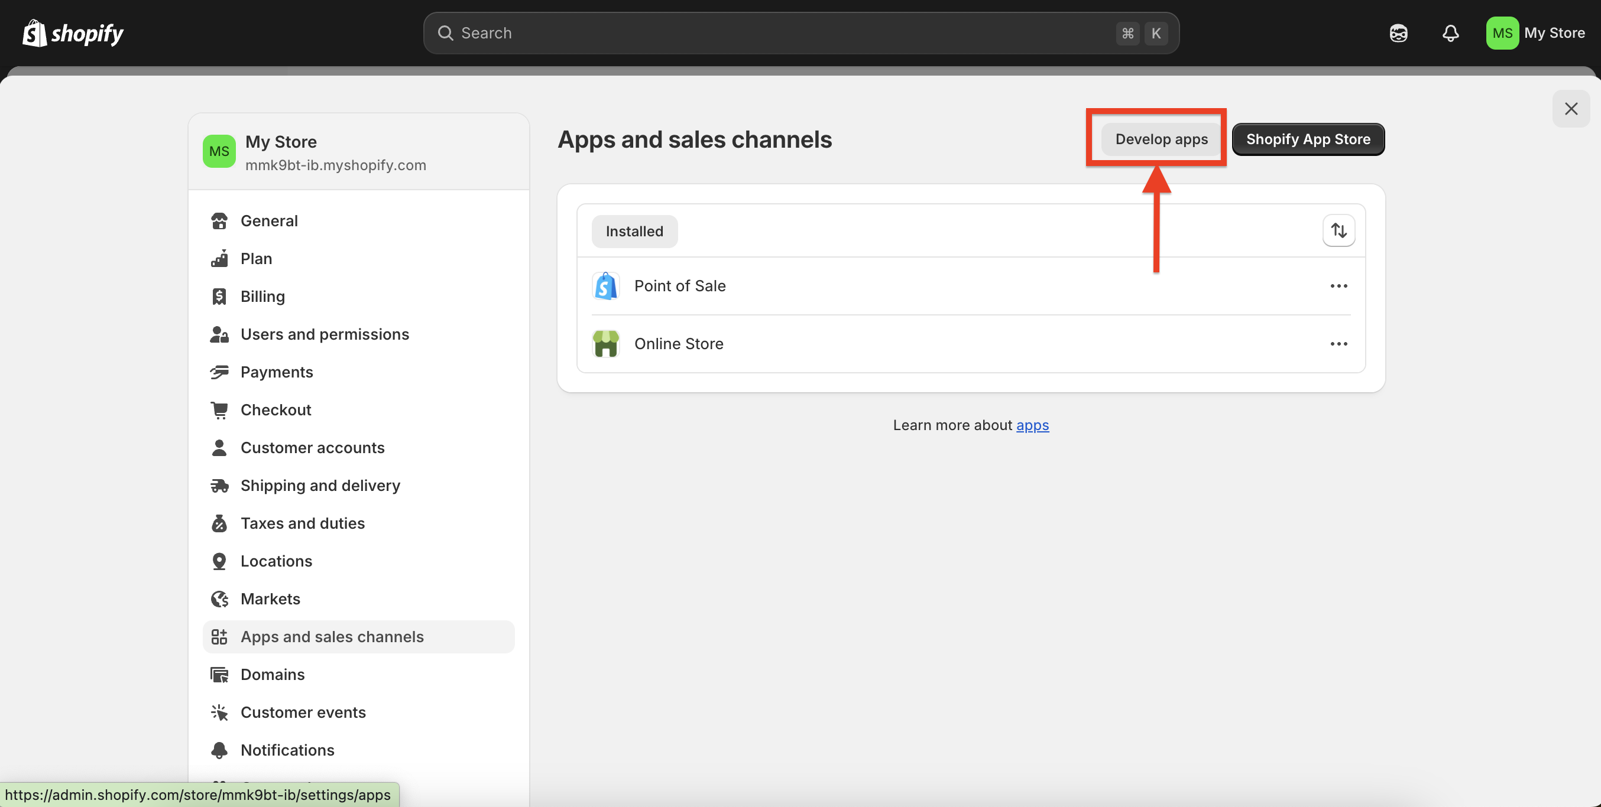Click the sort arrows icon button
This screenshot has width=1601, height=807.
point(1338,231)
